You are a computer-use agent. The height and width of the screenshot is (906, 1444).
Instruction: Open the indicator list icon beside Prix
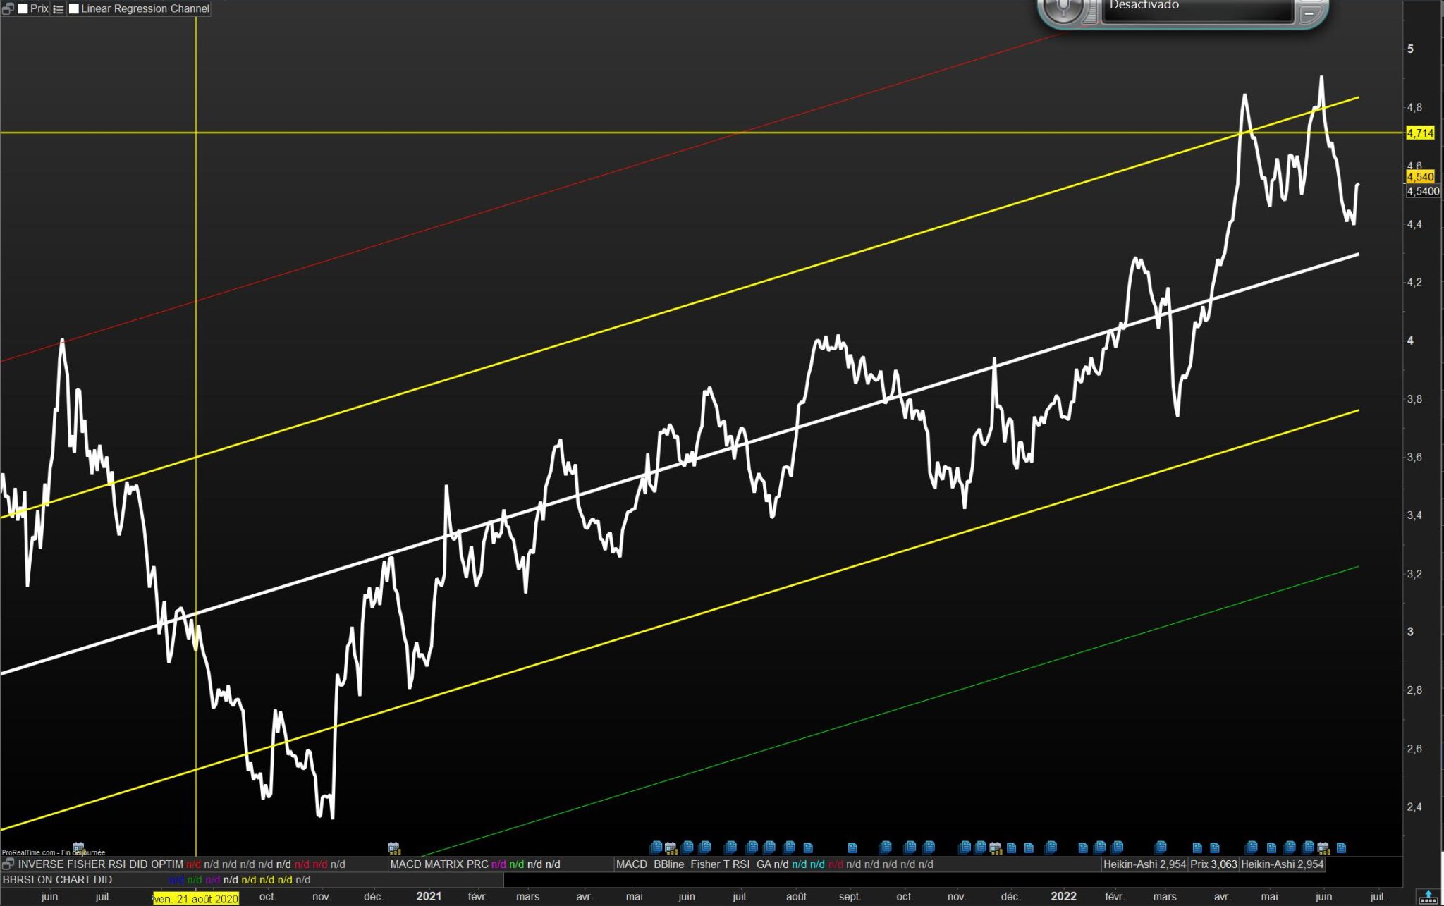[59, 9]
